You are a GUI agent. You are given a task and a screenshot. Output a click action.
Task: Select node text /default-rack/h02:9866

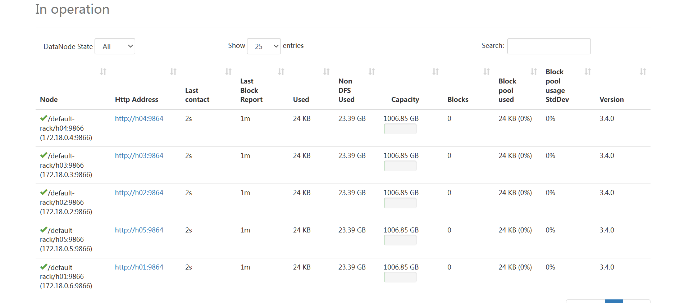pos(62,198)
